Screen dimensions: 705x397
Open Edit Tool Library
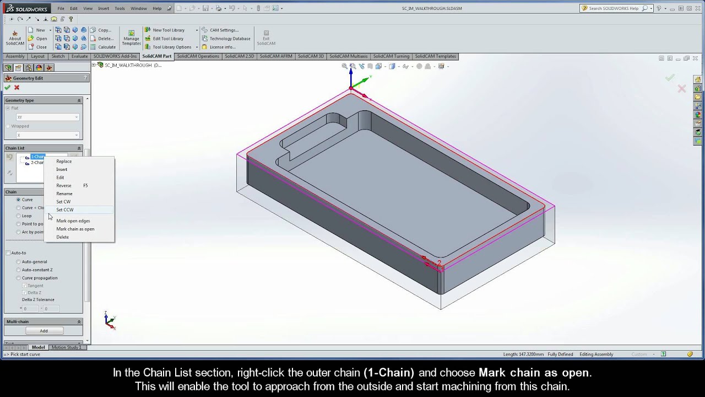164,39
